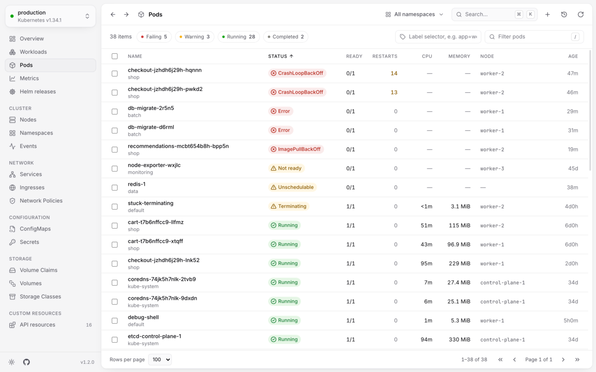Select the redis-1 pod checkbox
The image size is (596, 372).
click(115, 188)
